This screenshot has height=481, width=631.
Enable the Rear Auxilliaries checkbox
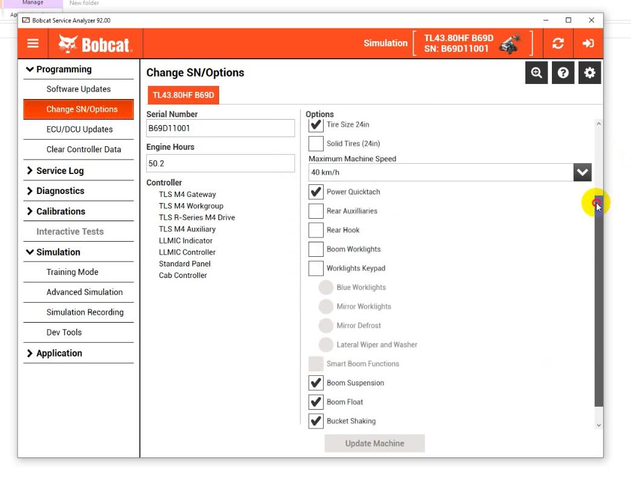[316, 211]
